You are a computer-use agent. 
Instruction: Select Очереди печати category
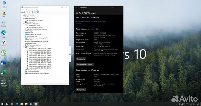31,43
